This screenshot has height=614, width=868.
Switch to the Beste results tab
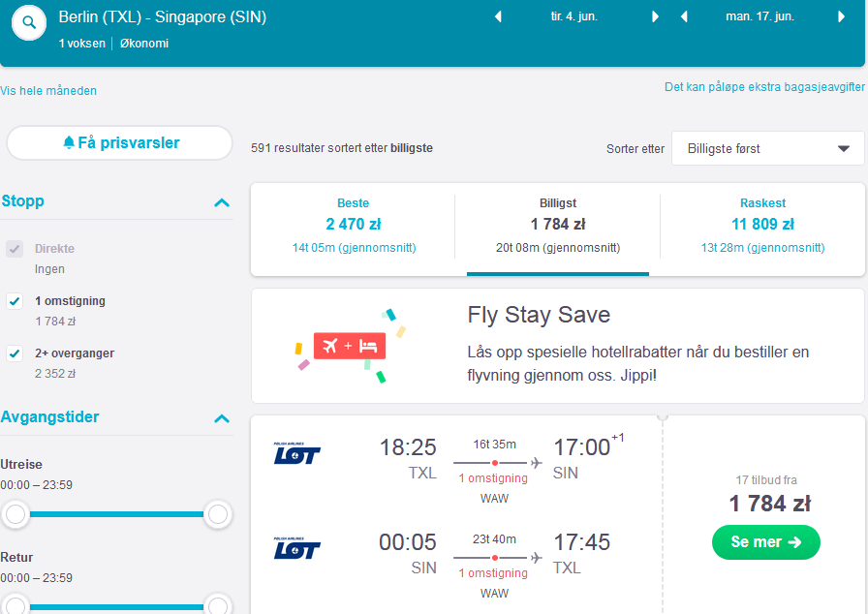click(x=354, y=226)
